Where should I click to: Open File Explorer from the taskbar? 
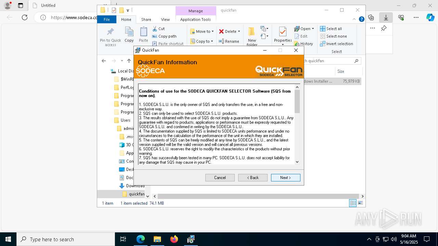pyautogui.click(x=157, y=239)
